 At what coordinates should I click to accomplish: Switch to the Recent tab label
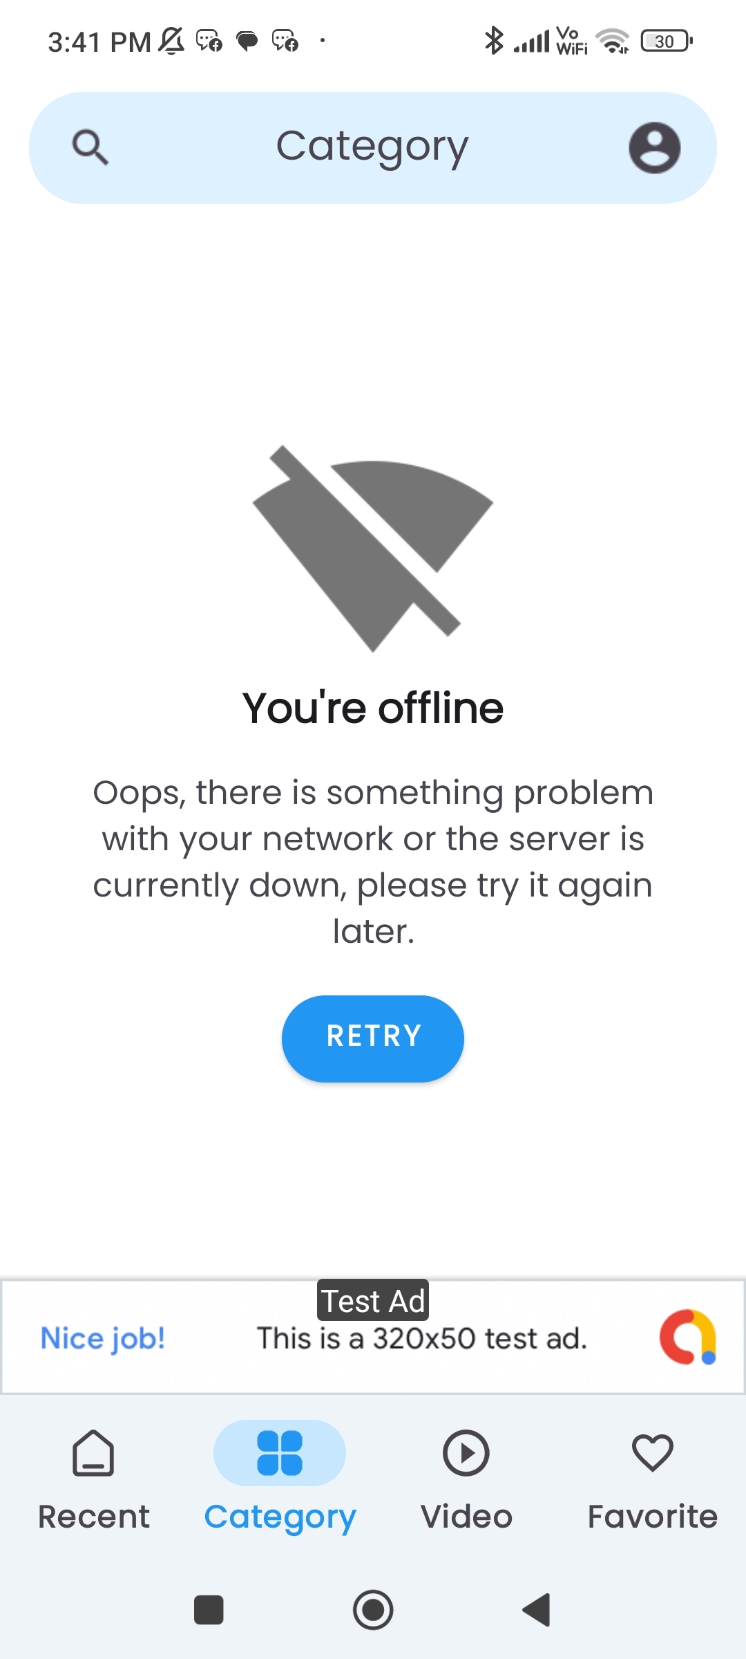[93, 1517]
